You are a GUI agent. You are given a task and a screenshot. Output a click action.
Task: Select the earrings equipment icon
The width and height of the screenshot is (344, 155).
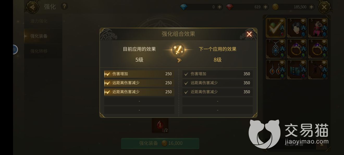[275, 69]
